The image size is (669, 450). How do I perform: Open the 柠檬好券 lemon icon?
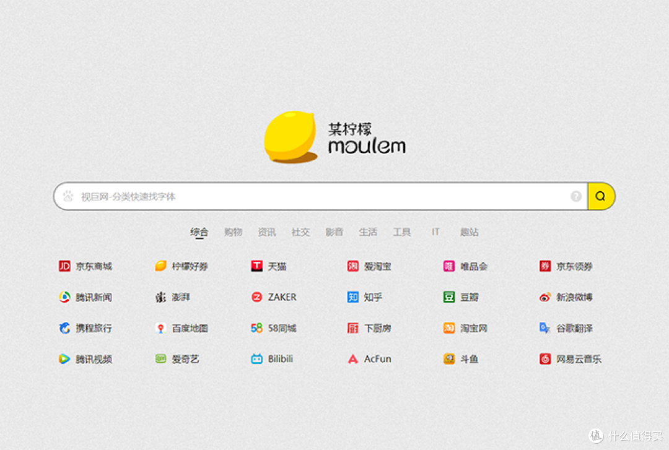click(160, 266)
